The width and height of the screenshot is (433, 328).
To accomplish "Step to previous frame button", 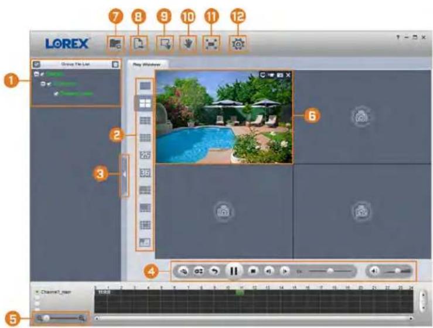I will (x=268, y=271).
